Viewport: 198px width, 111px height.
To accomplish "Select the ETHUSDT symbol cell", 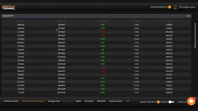I will pyautogui.click(x=21, y=35).
